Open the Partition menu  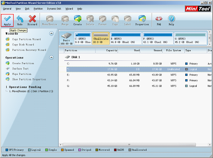(x=38, y=9)
